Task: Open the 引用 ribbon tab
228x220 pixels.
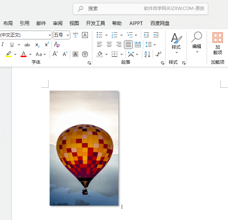Action: 24,23
